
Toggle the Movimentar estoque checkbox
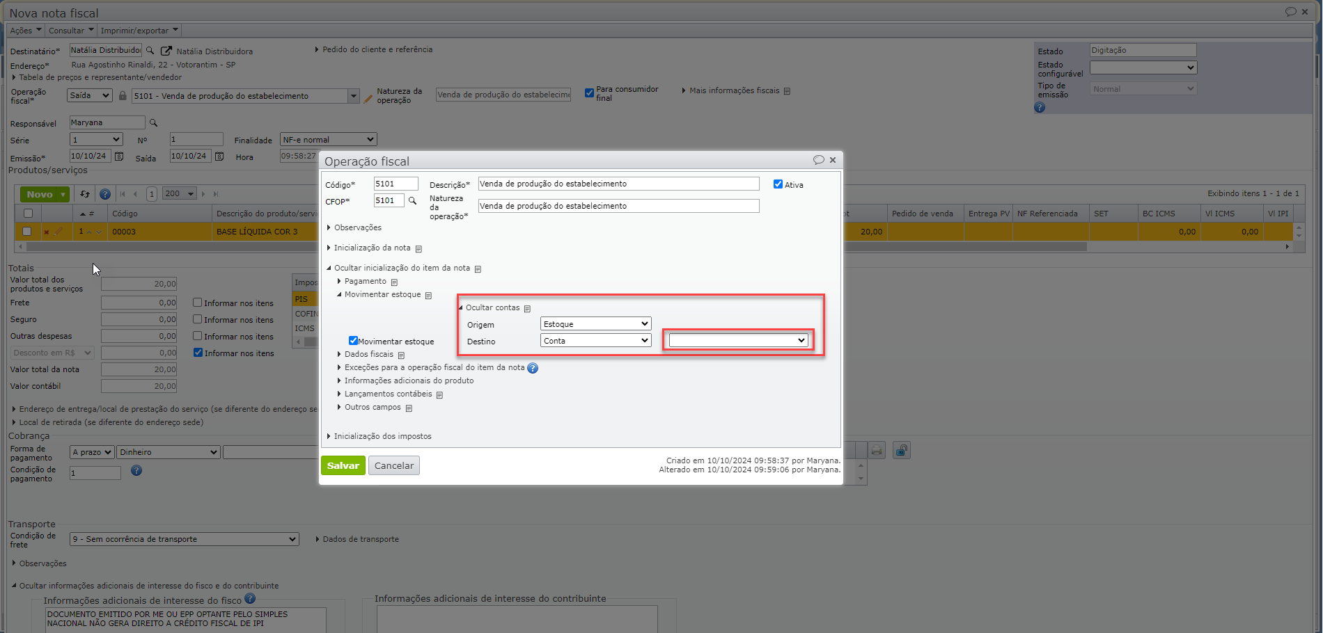(x=353, y=341)
